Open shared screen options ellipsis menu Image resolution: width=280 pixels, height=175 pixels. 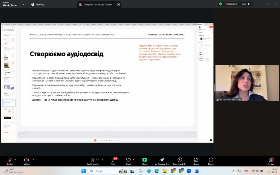coord(118,4)
